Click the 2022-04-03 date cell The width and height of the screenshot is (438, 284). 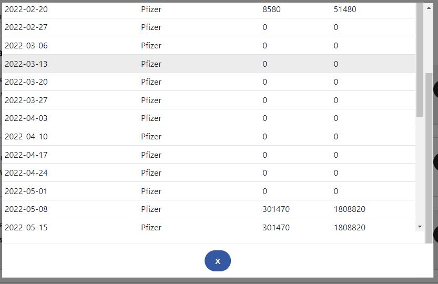pos(26,118)
